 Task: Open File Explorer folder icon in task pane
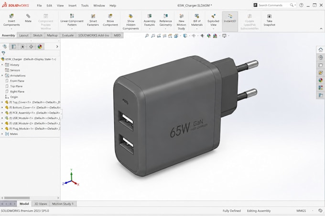click(320, 65)
